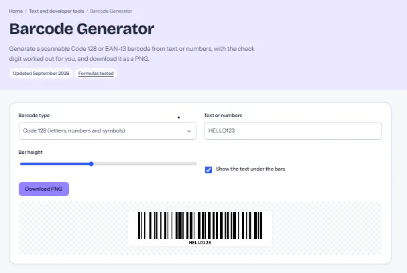Click the filled blue part of Bar height track

click(54, 164)
